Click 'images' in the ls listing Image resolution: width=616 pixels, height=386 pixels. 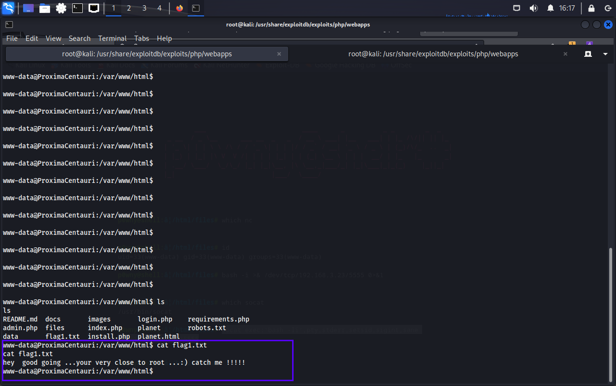99,319
